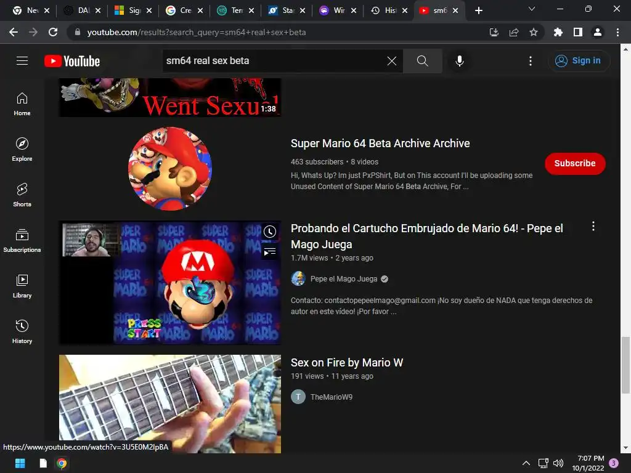This screenshot has height=473, width=631.
Task: Open Subscriptions in the sidebar
Action: click(x=22, y=241)
